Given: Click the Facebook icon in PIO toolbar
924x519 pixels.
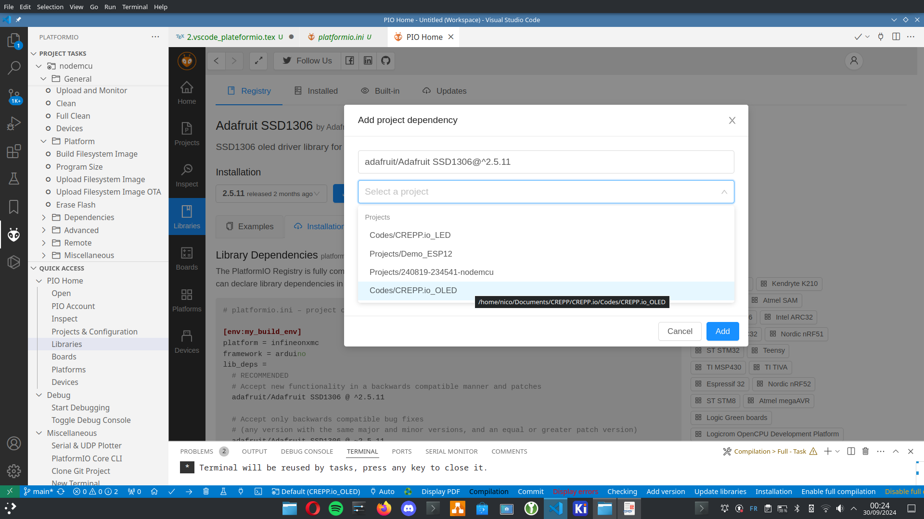Looking at the screenshot, I should pyautogui.click(x=350, y=61).
